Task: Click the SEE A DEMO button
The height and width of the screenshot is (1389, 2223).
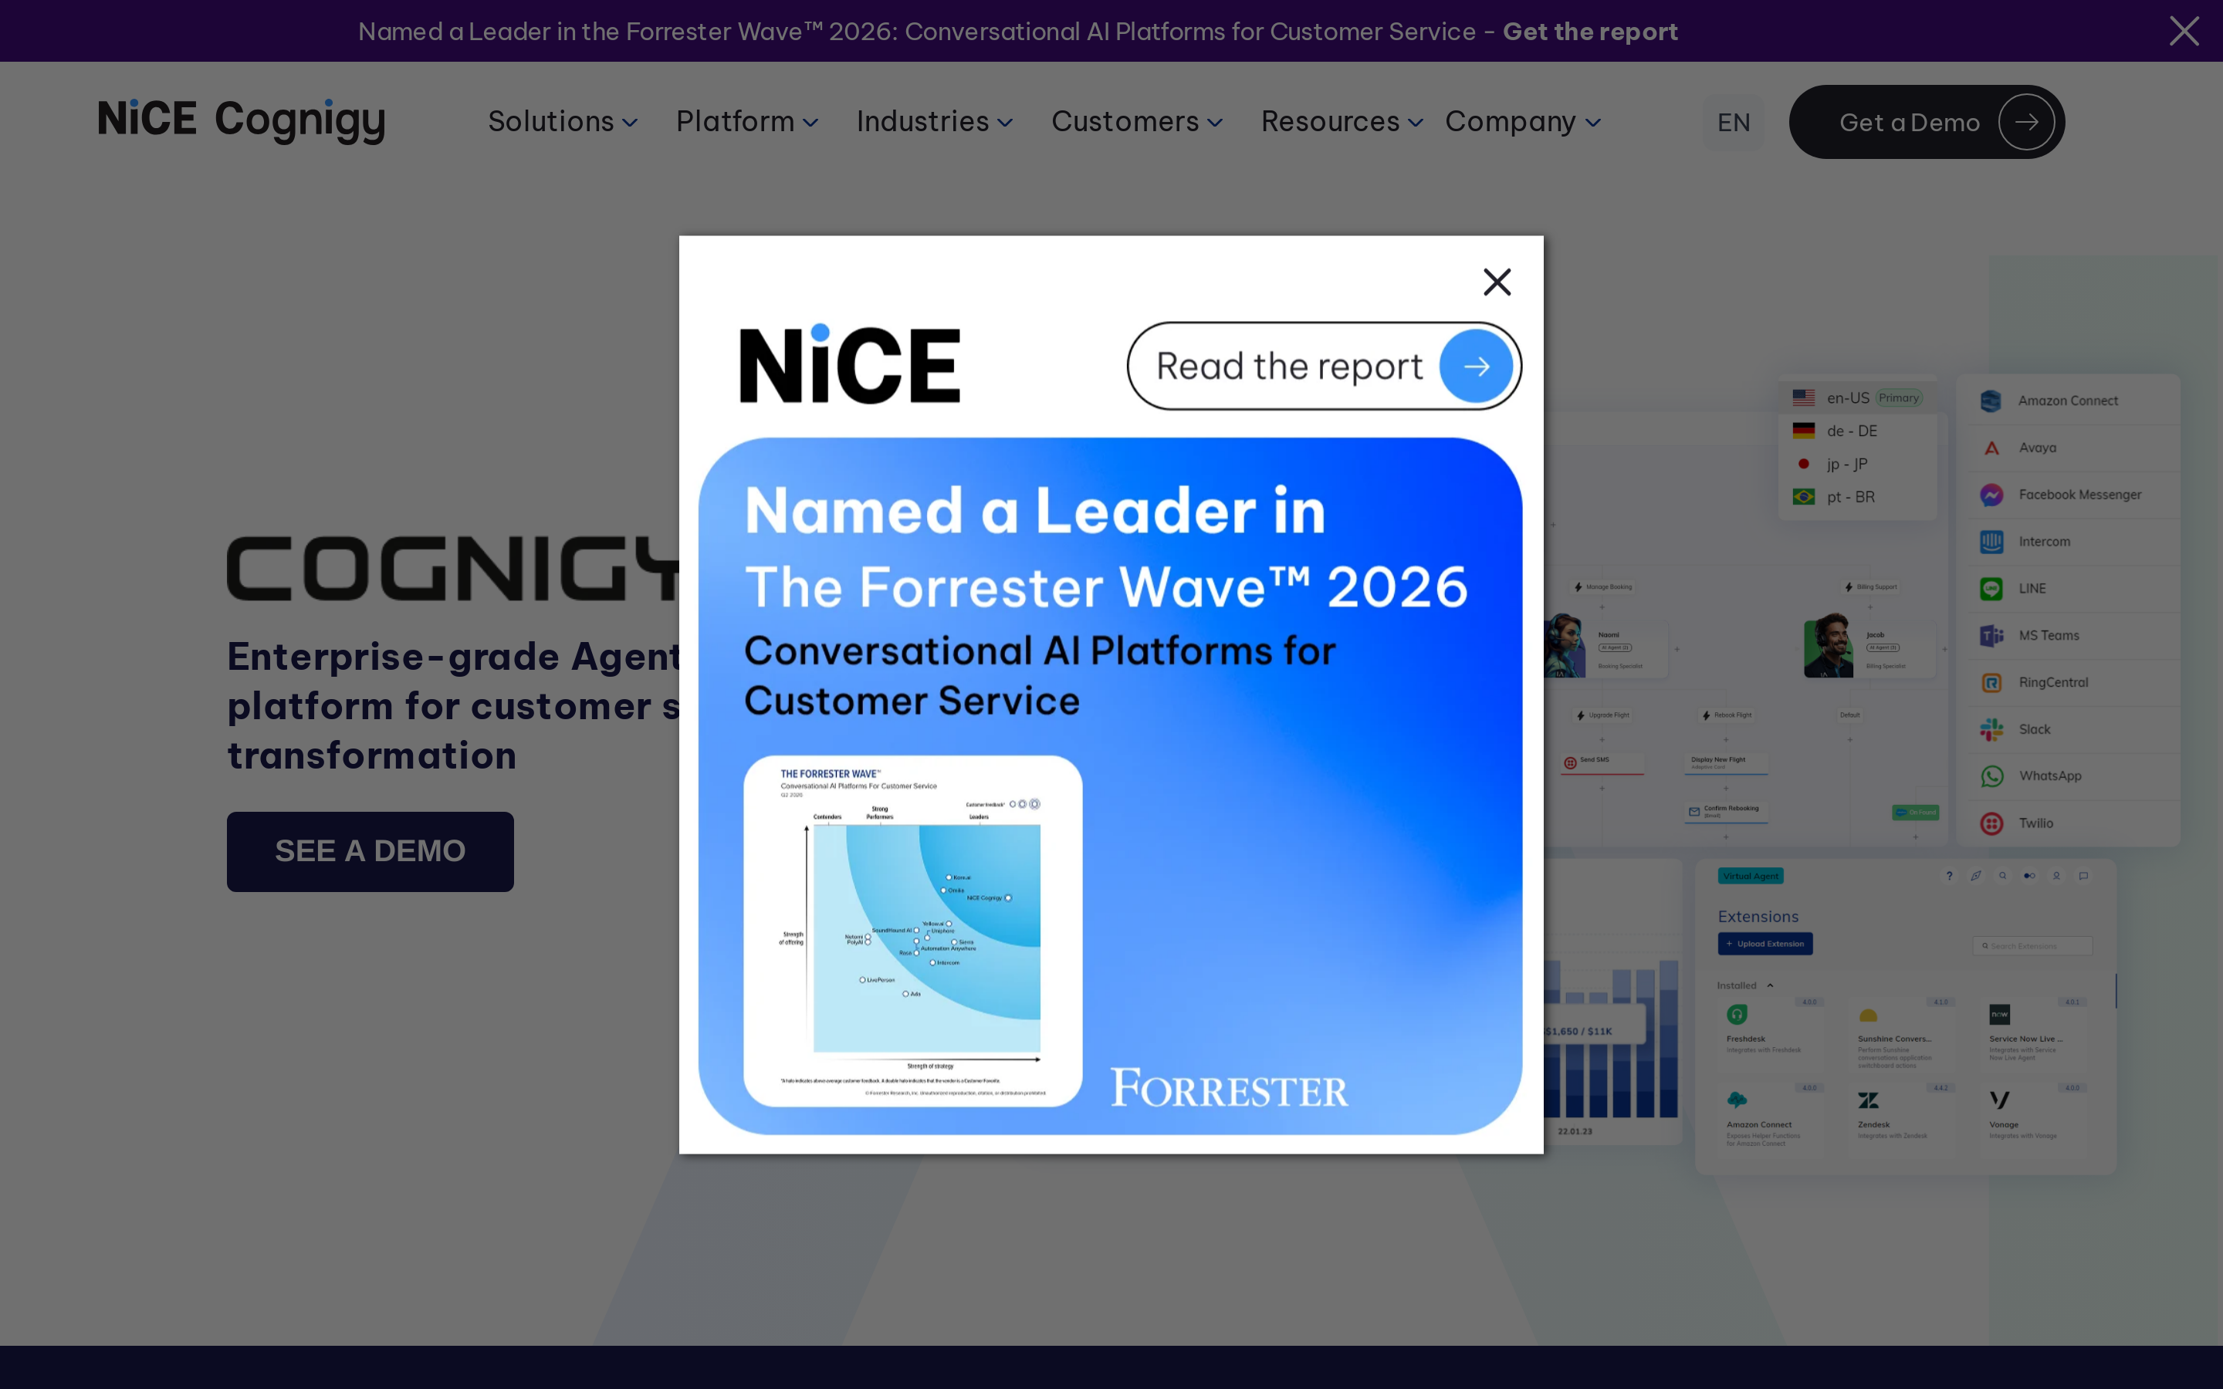Action: tap(370, 850)
